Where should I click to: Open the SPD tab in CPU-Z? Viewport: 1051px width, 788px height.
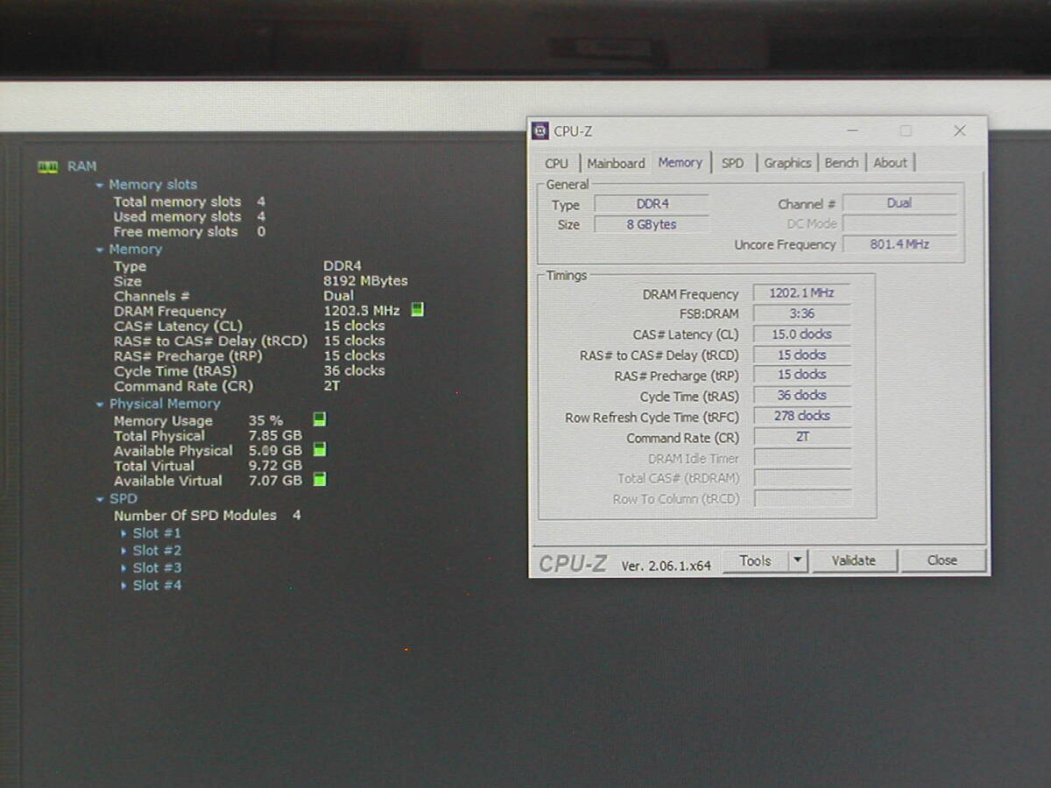(733, 163)
